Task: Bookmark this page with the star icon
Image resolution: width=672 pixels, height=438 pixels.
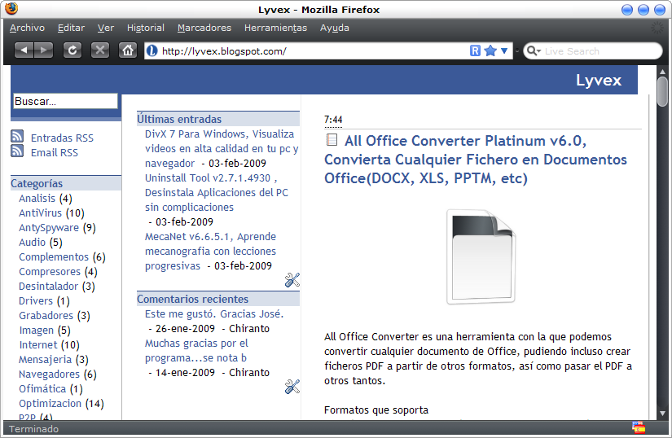Action: tap(490, 50)
